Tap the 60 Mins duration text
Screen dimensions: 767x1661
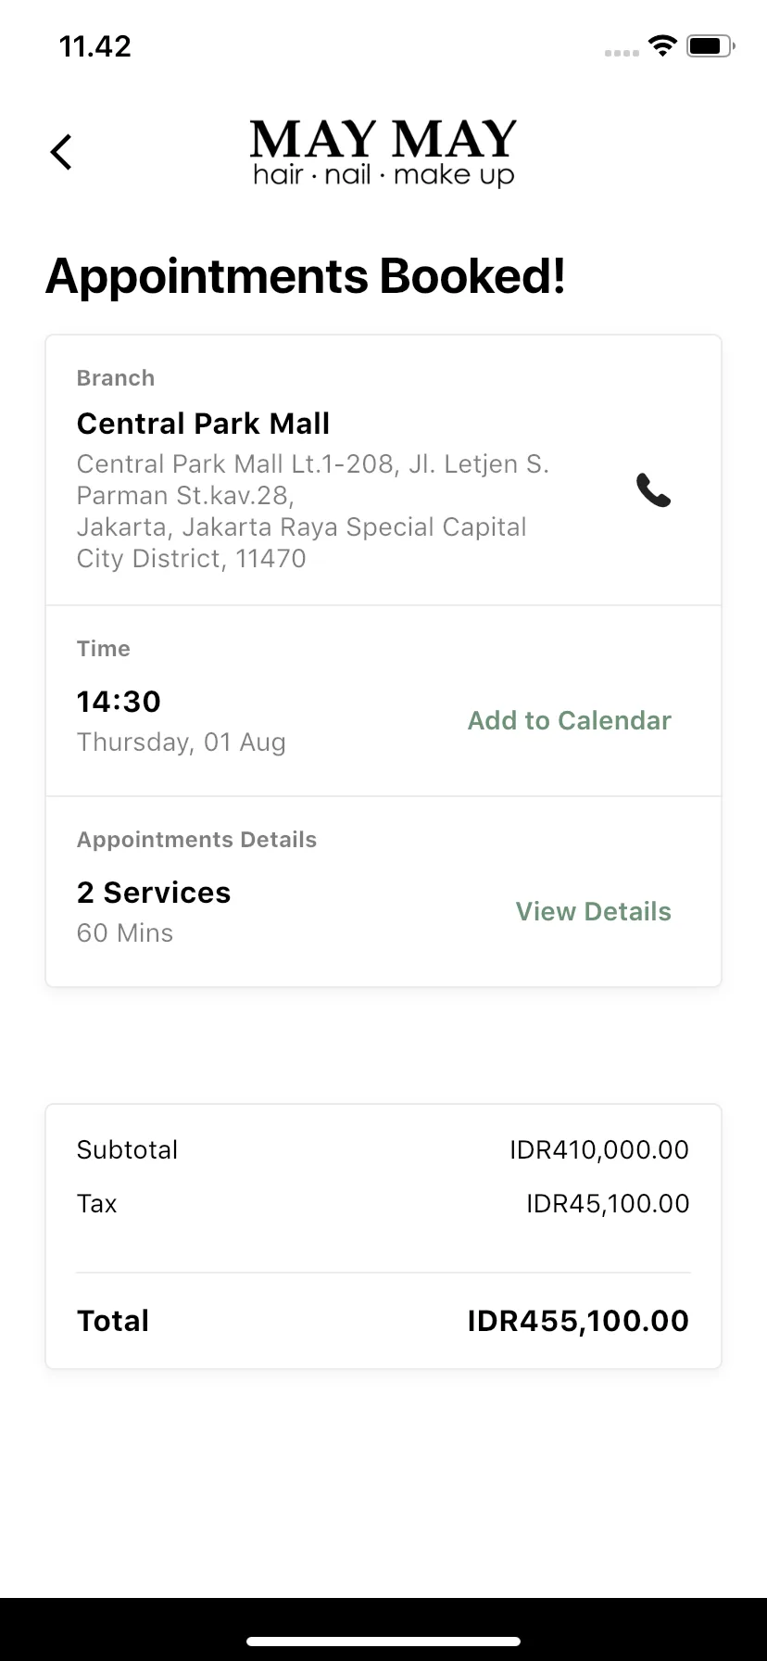tap(125, 933)
